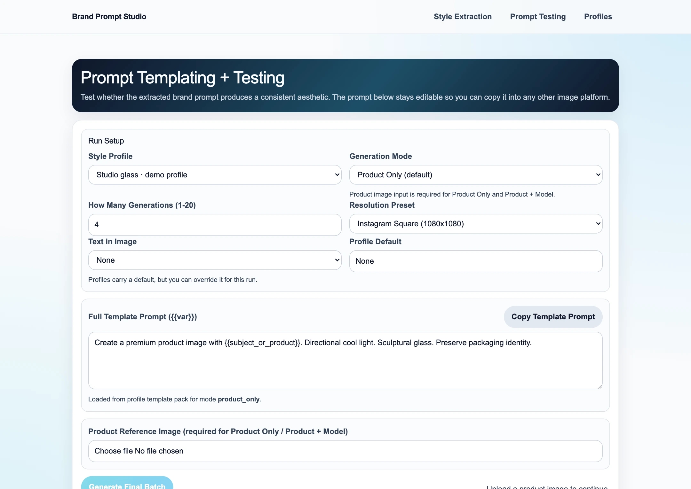Open the Profiles nav link
Image resolution: width=691 pixels, height=489 pixels.
pyautogui.click(x=598, y=17)
